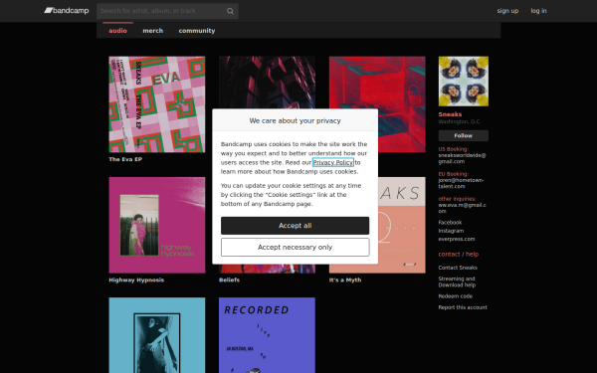Accept all cookies
597x373 pixels.
pos(296,226)
